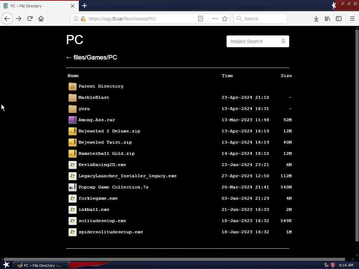The image size is (359, 269).
Task: Reload the page with the refresh icon
Action: 30,19
